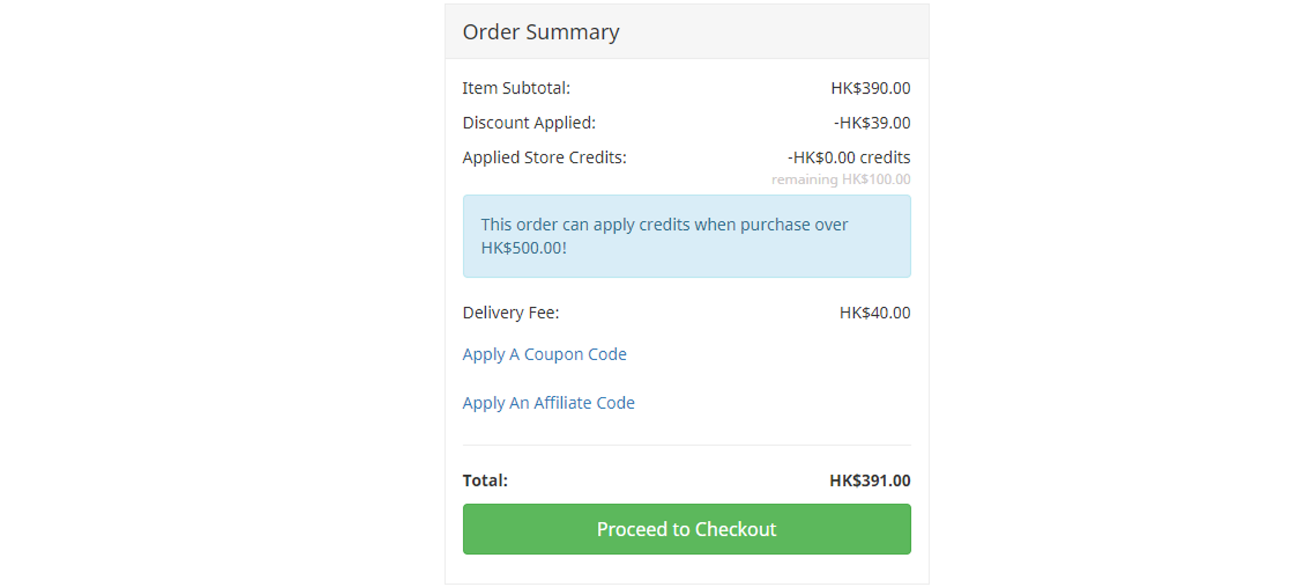Select the Discount Applied label
The image size is (1315, 587).
pos(528,123)
